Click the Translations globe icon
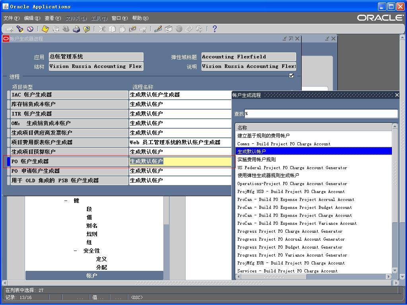407x305 pixels. pos(179,29)
